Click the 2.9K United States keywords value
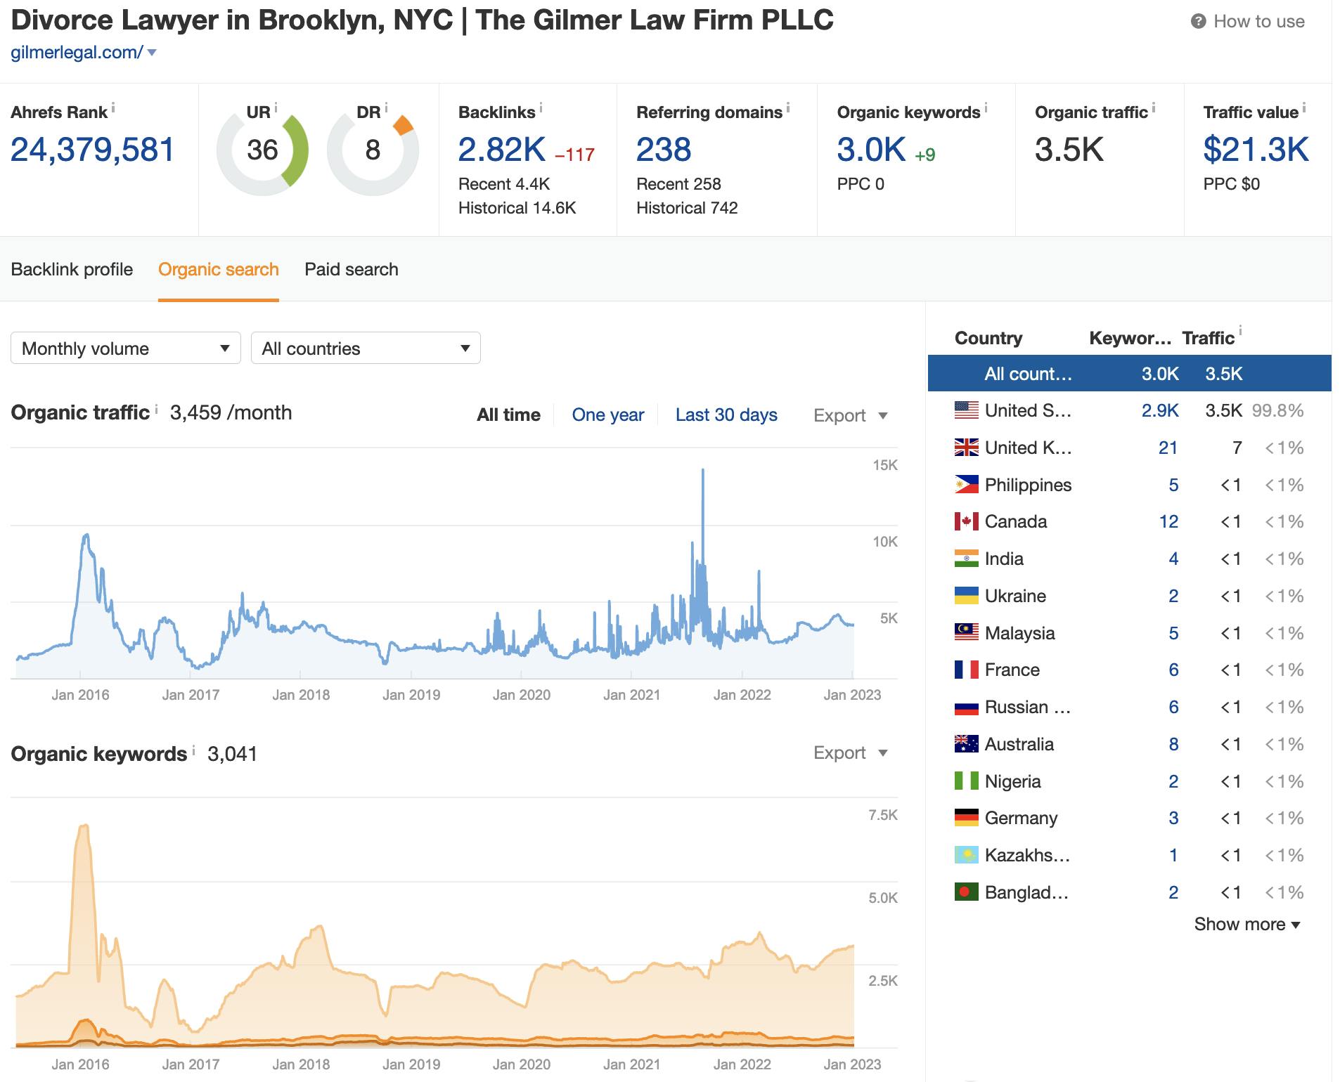 [x=1160, y=410]
